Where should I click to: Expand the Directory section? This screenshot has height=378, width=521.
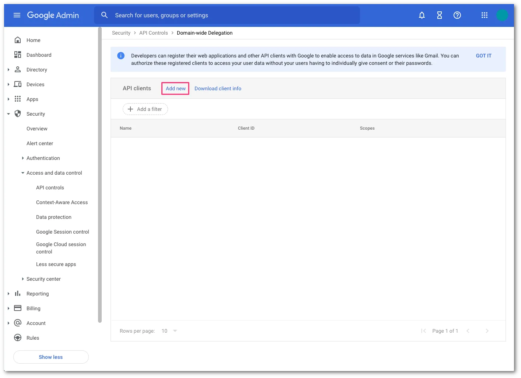click(8, 70)
